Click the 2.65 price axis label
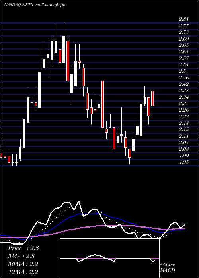Screen dimensions: 199x278 tap(184, 45)
